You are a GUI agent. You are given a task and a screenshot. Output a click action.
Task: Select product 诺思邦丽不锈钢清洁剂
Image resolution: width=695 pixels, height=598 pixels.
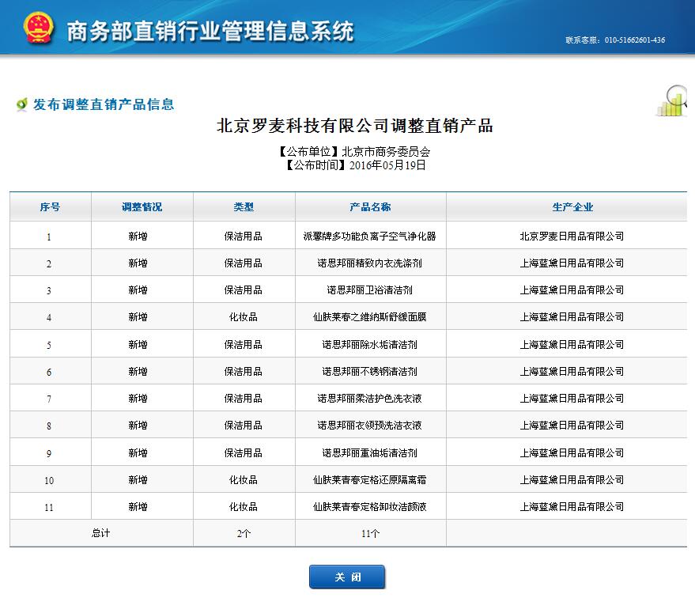click(370, 372)
